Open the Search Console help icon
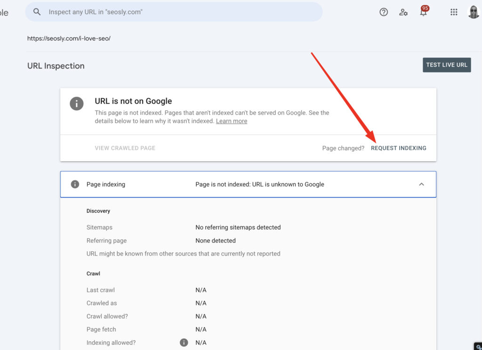This screenshot has height=350, width=482. pyautogui.click(x=384, y=12)
